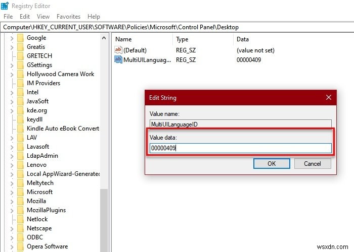Expand the Lavasoft registry key

coord(12,147)
